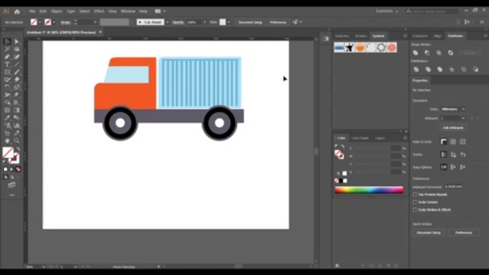Change screen mode at toolbar bottom
Screen dimensions: 489x275
pyautogui.click(x=12, y=185)
